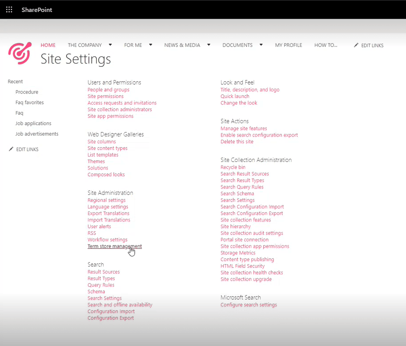This screenshot has width=406, height=346.
Task: Select Change the look link
Action: (239, 103)
